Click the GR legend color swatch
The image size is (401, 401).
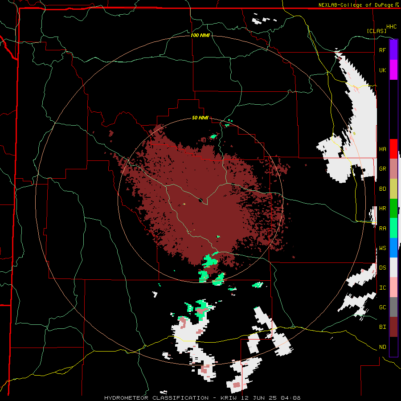point(393,168)
